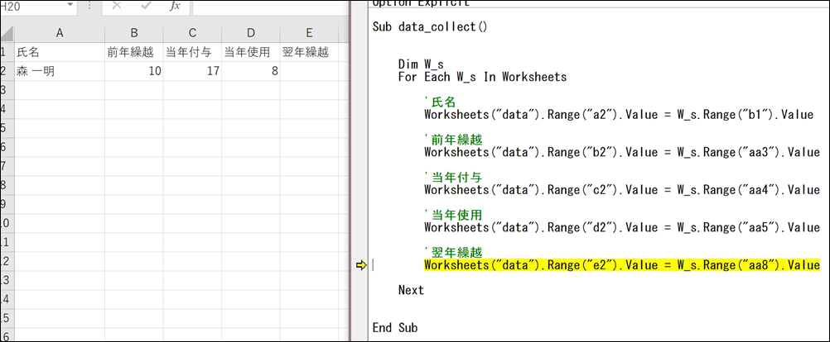The image size is (830, 342).
Task: Click cell A2 containing 森 一明
Action: pos(59,72)
